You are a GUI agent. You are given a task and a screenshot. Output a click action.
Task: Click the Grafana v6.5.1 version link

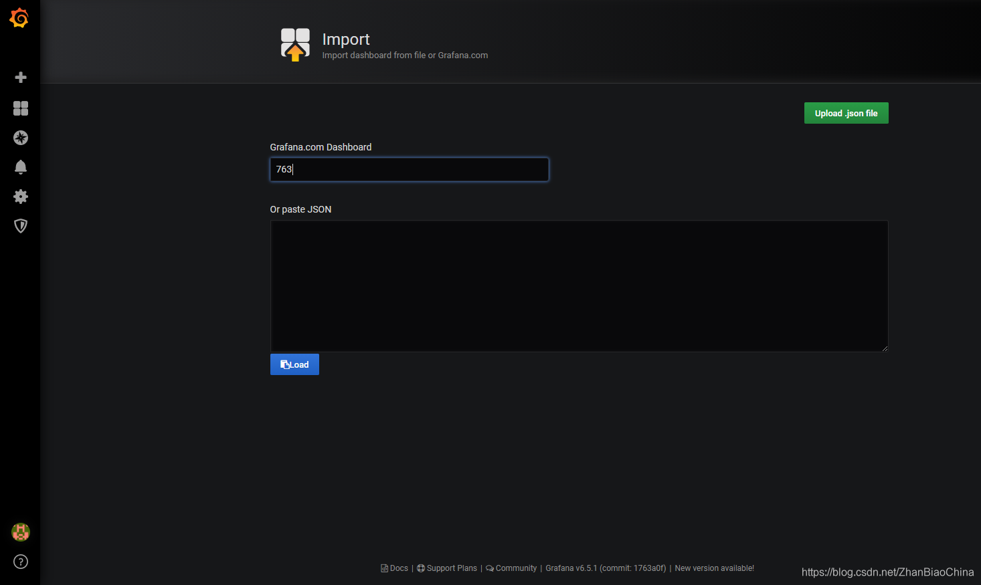606,568
